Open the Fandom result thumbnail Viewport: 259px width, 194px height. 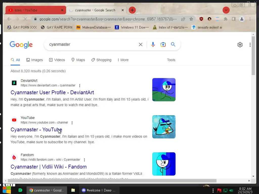point(164,164)
